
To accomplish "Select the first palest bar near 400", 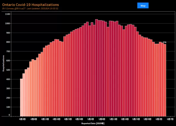I will pos(21,98).
